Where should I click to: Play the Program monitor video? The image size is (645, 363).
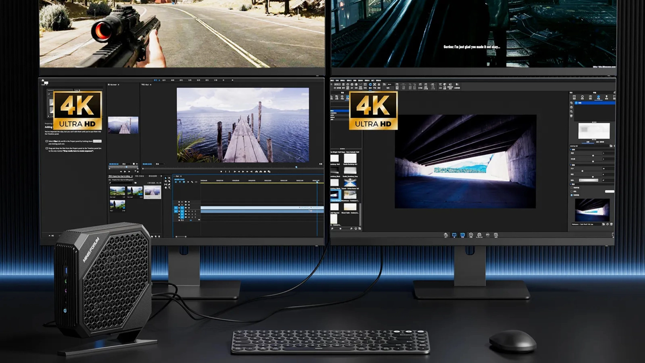click(243, 171)
